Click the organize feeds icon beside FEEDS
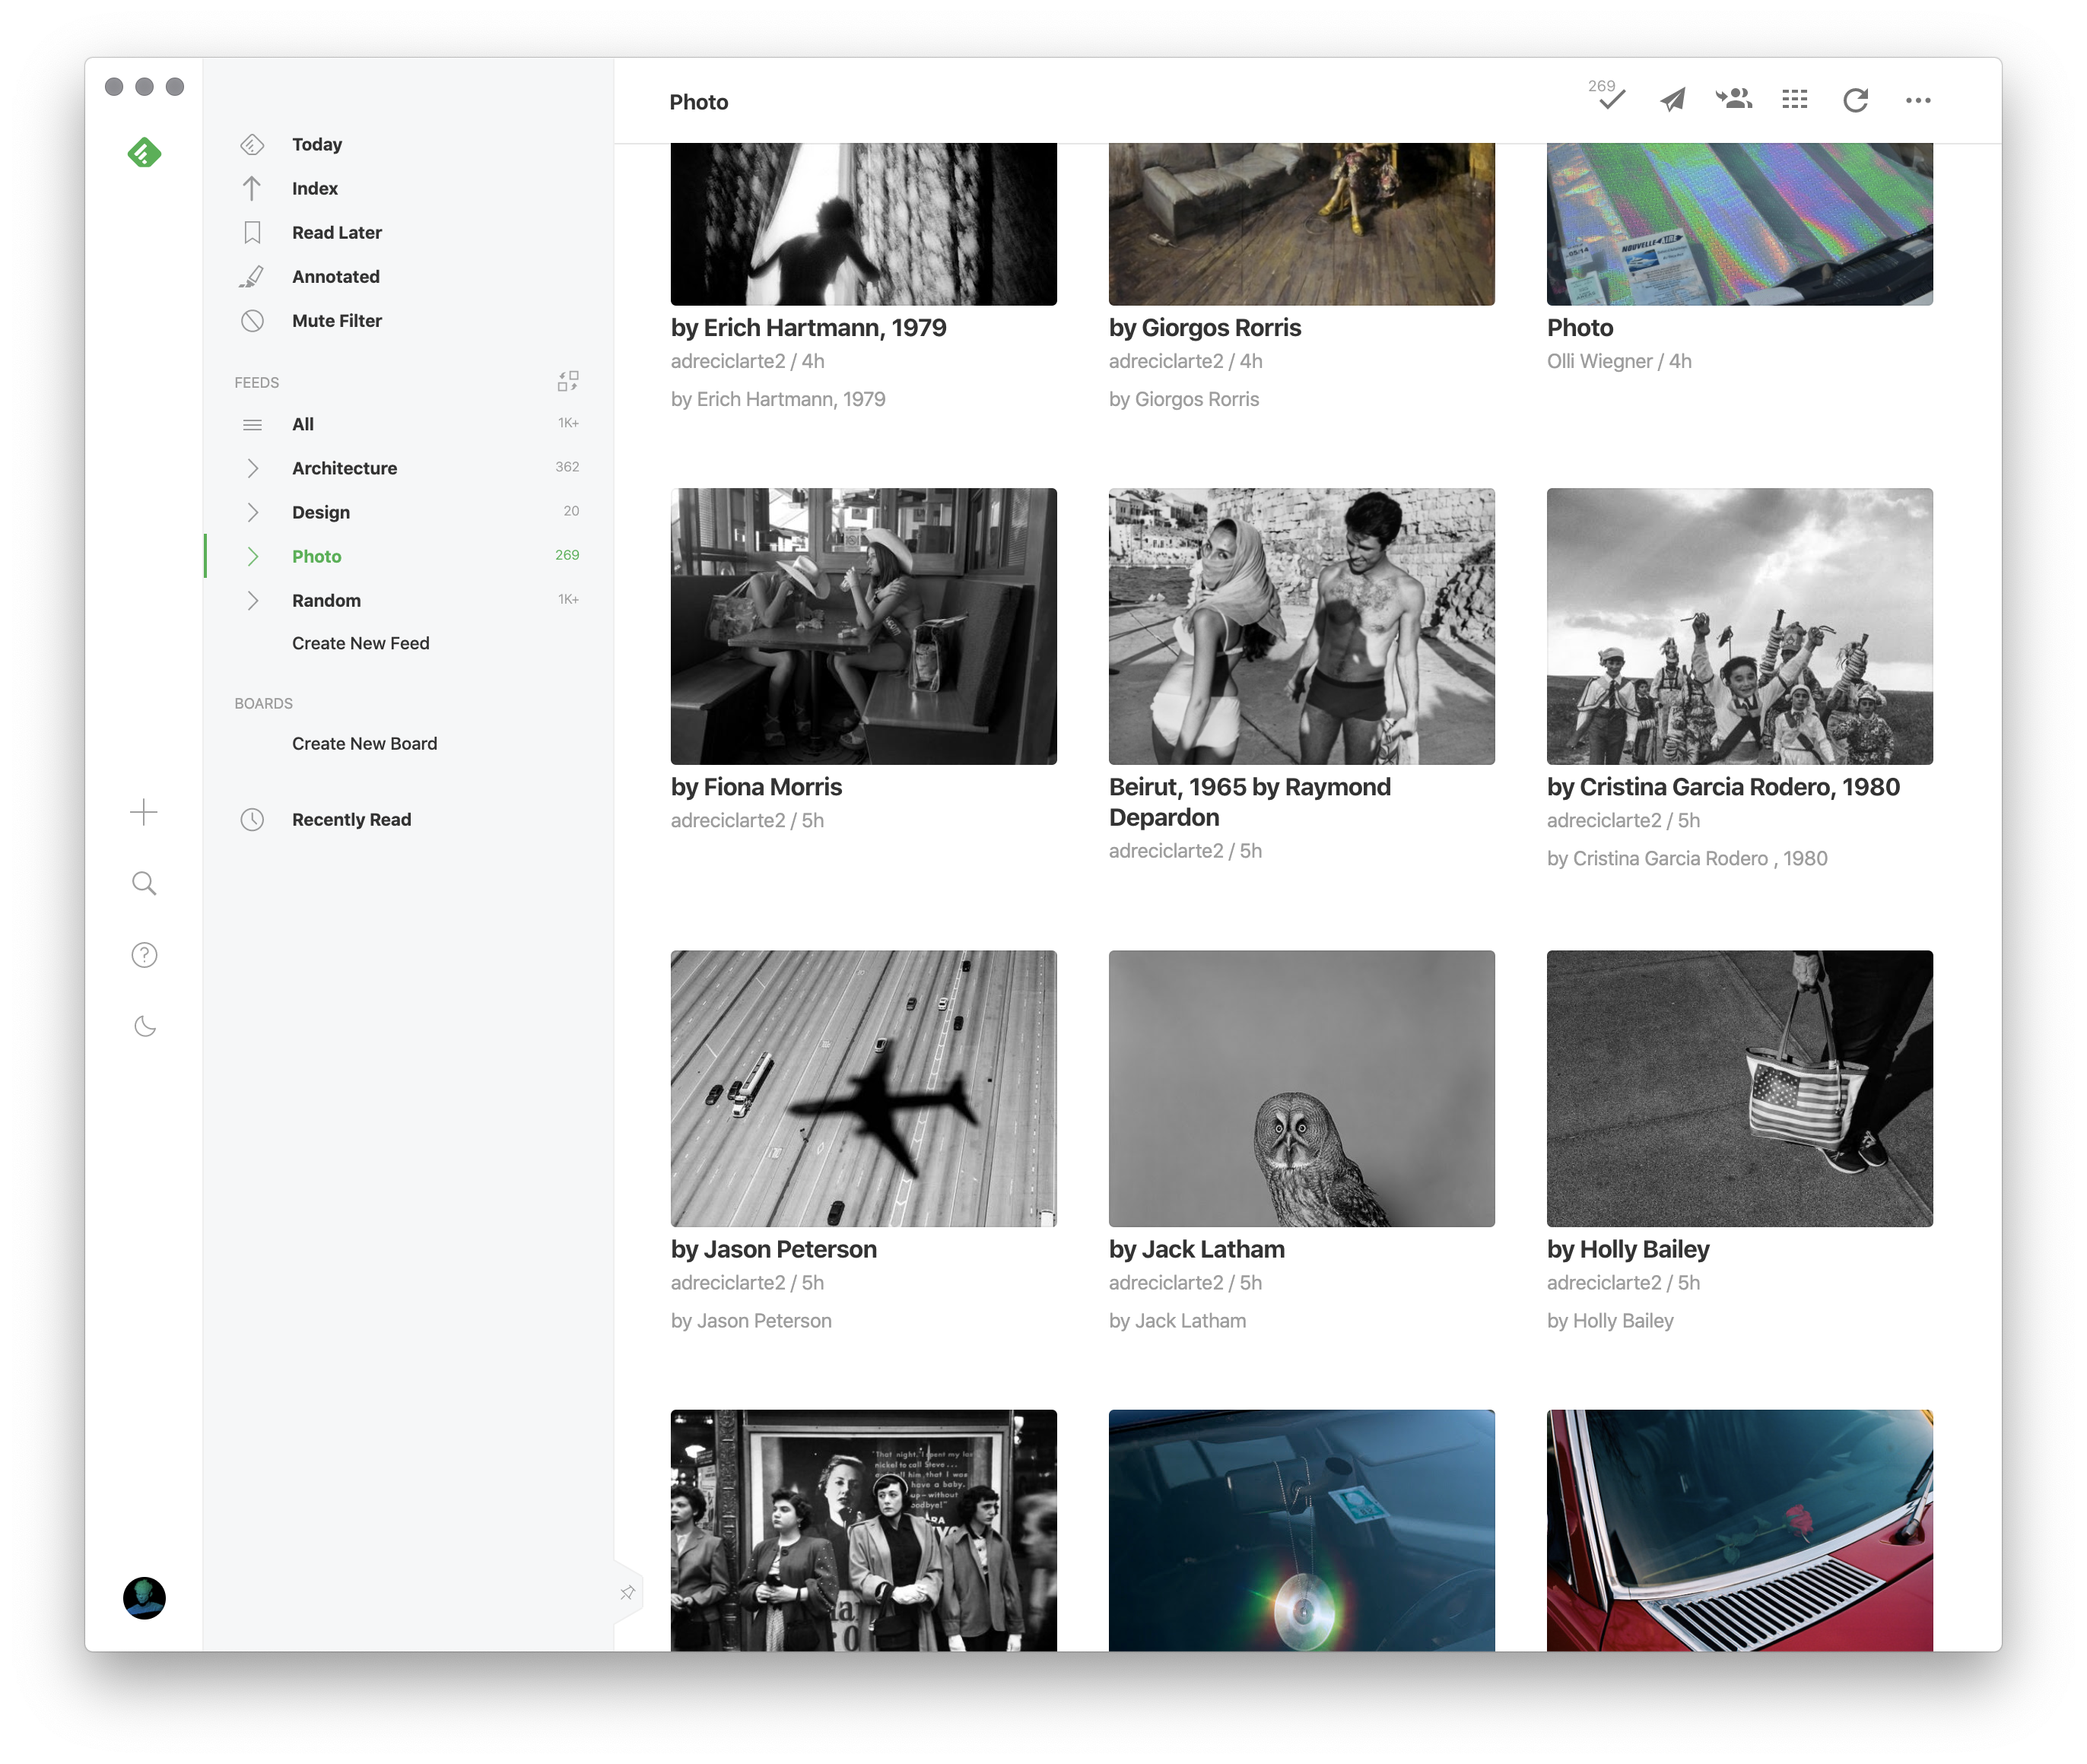Image resolution: width=2087 pixels, height=1764 pixels. [x=568, y=381]
